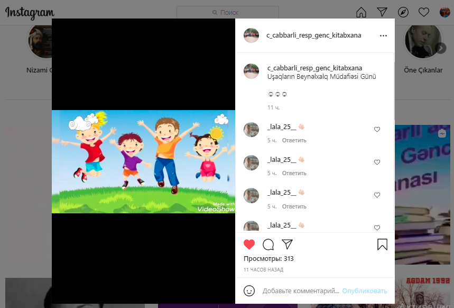Image resolution: width=454 pixels, height=308 pixels.
Task: Open the activity heart icon in header
Action: coord(424,12)
